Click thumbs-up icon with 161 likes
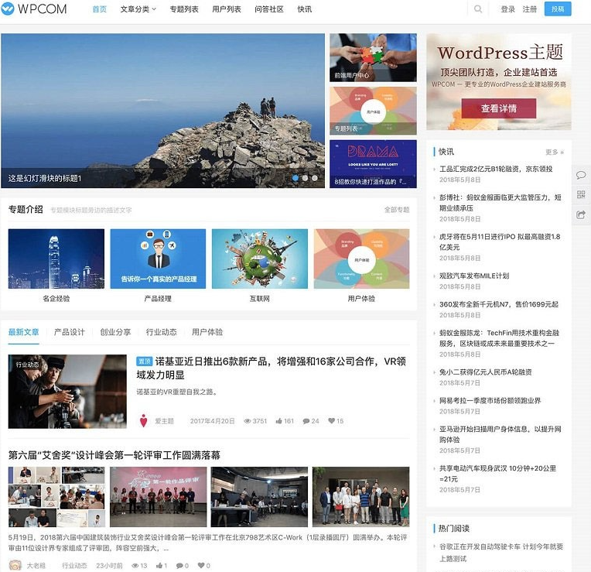 [x=279, y=421]
